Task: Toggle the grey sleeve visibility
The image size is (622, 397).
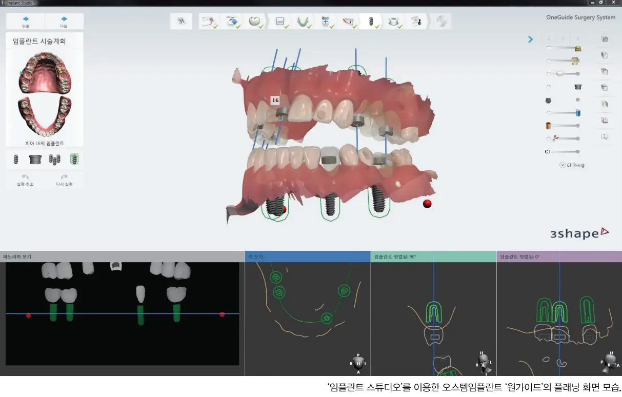Action: pyautogui.click(x=578, y=87)
